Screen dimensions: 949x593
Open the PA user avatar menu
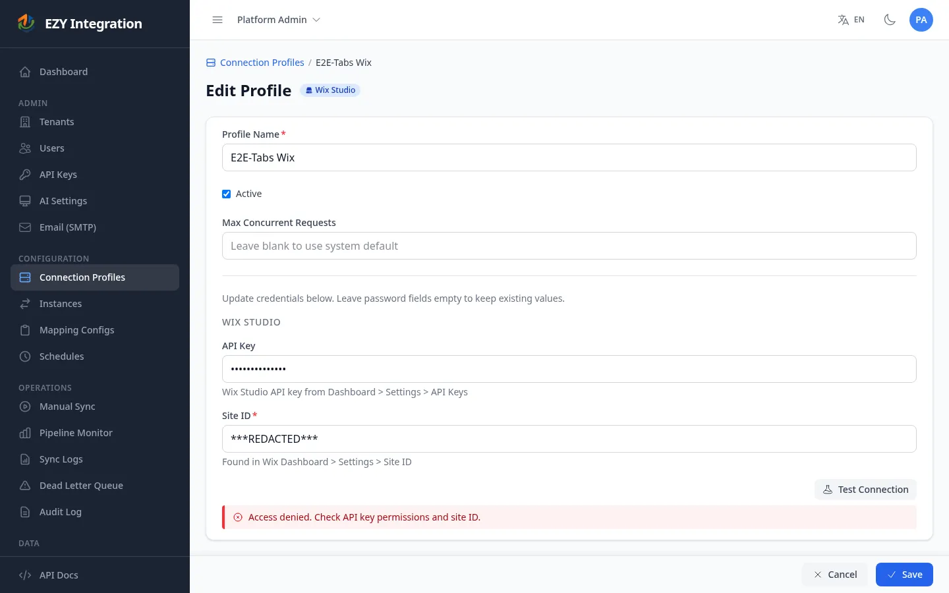[x=921, y=20]
